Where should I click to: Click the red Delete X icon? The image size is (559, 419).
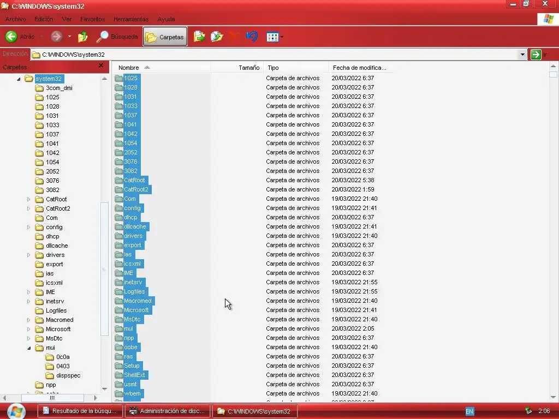[x=234, y=36]
